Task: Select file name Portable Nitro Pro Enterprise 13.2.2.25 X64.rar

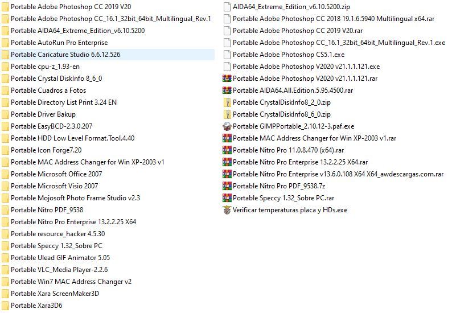Action: [x=301, y=162]
